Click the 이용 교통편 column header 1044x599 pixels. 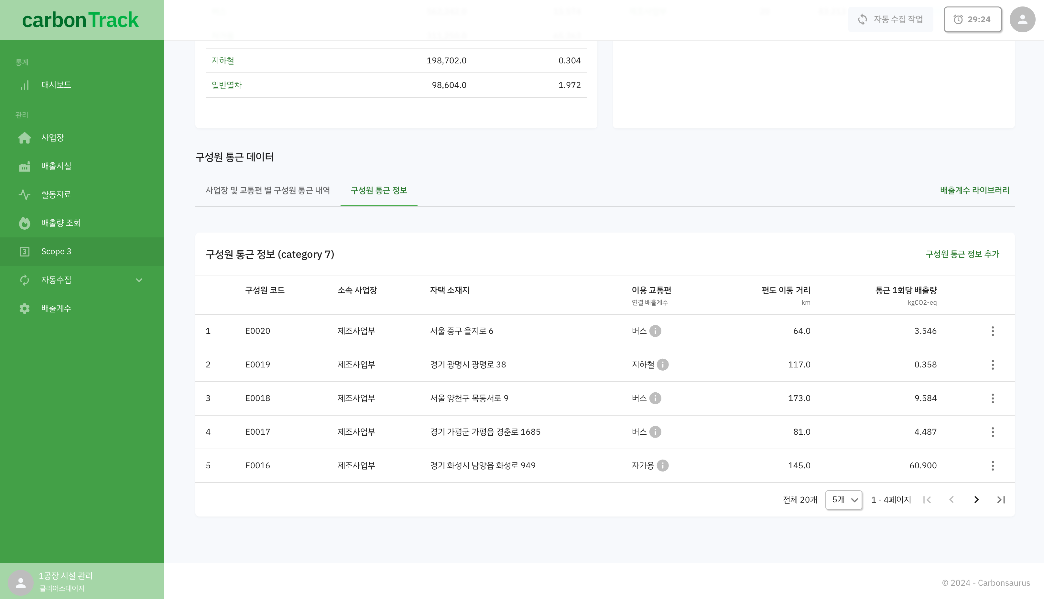click(x=652, y=290)
